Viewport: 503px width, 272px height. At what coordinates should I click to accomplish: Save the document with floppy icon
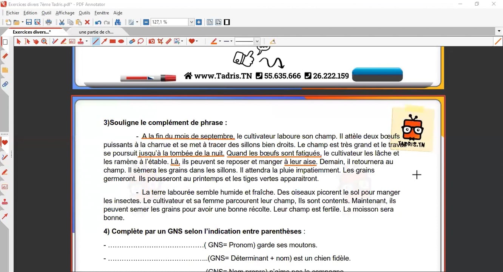(29, 22)
